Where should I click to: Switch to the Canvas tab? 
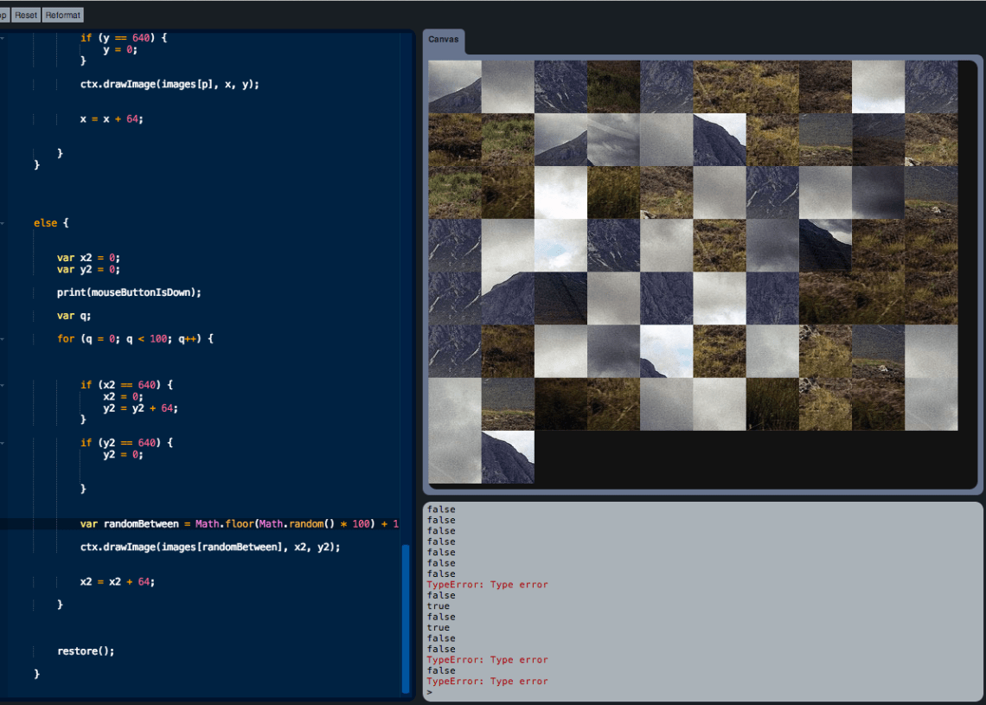click(x=444, y=39)
